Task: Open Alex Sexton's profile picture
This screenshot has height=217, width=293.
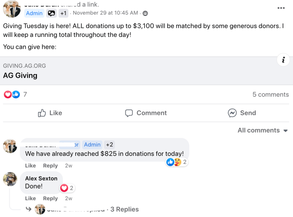Action: click(x=10, y=179)
